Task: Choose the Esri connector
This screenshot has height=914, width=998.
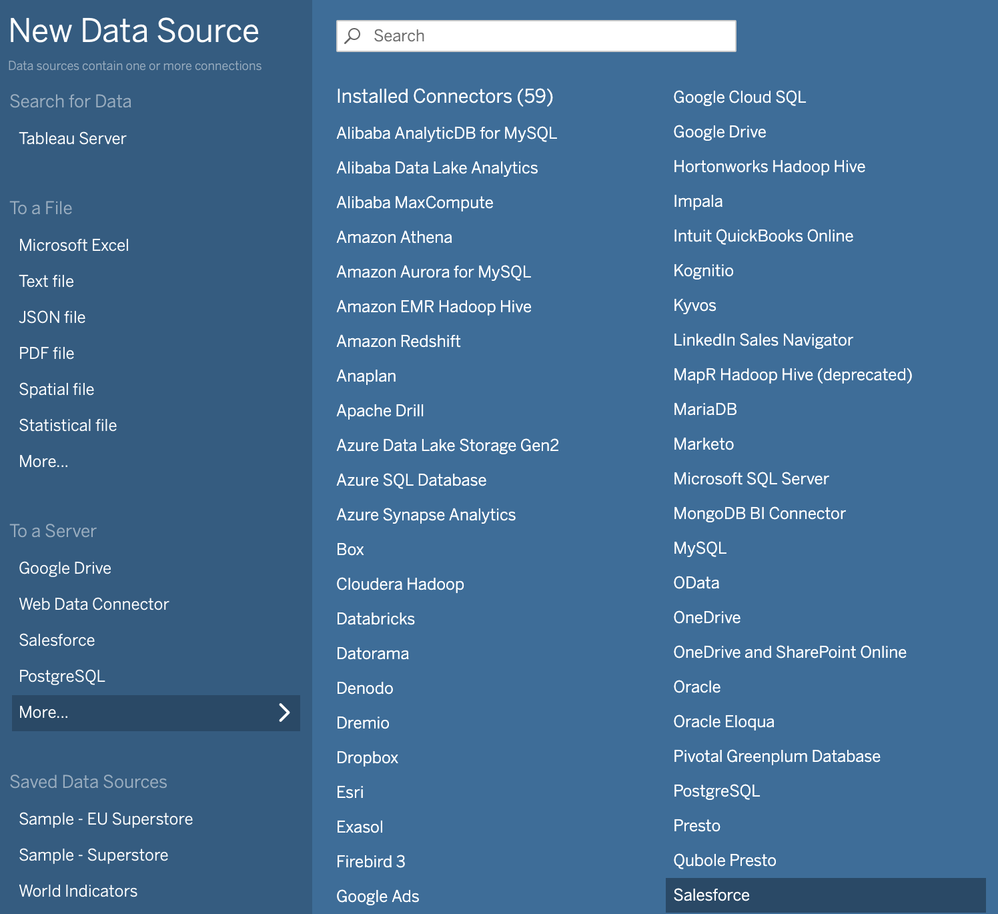Action: click(350, 793)
